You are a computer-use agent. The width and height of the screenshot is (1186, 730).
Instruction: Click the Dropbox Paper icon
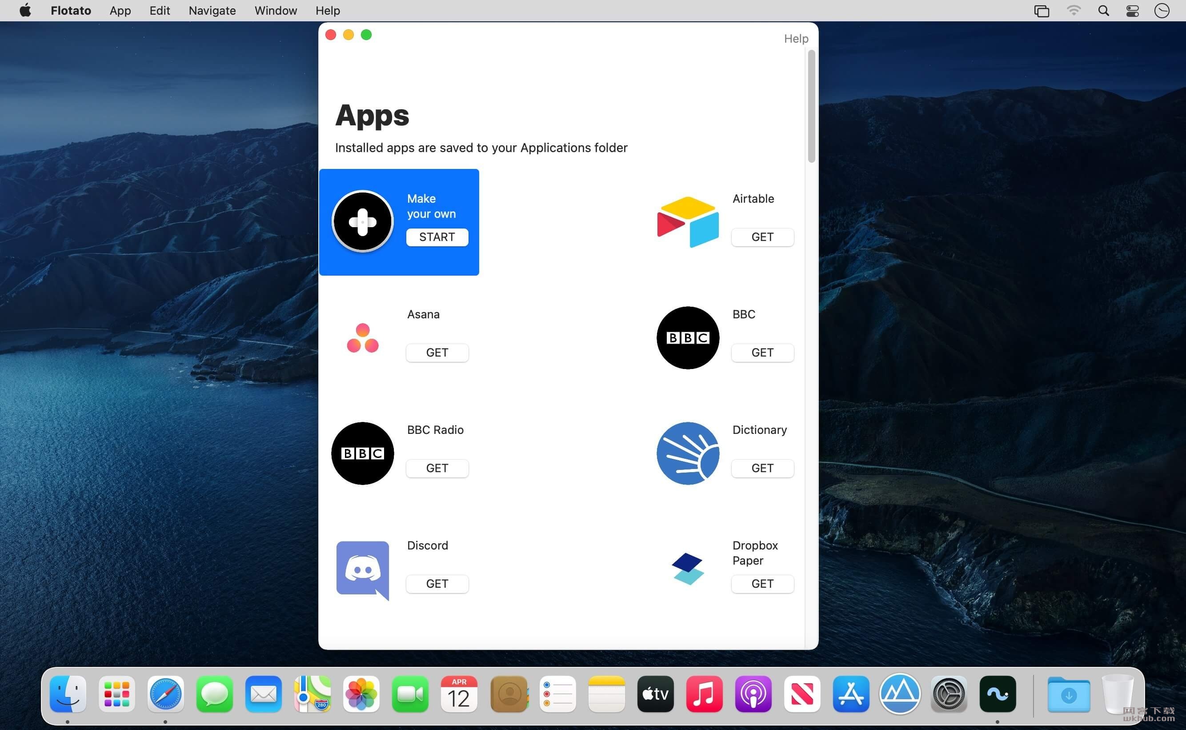click(x=688, y=569)
